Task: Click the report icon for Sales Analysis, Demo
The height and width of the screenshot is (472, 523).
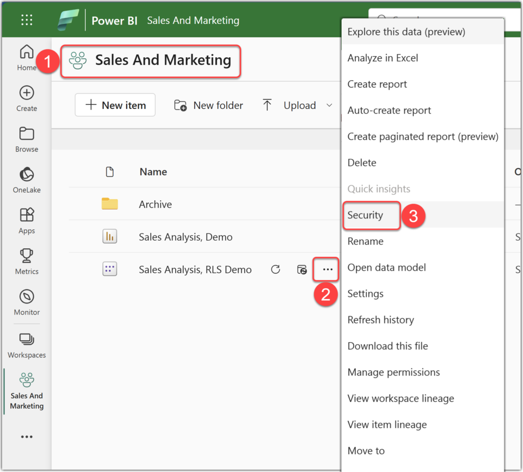Action: [x=110, y=237]
